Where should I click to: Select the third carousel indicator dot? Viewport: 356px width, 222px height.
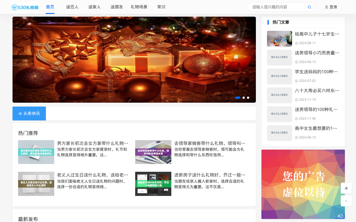tap(248, 98)
